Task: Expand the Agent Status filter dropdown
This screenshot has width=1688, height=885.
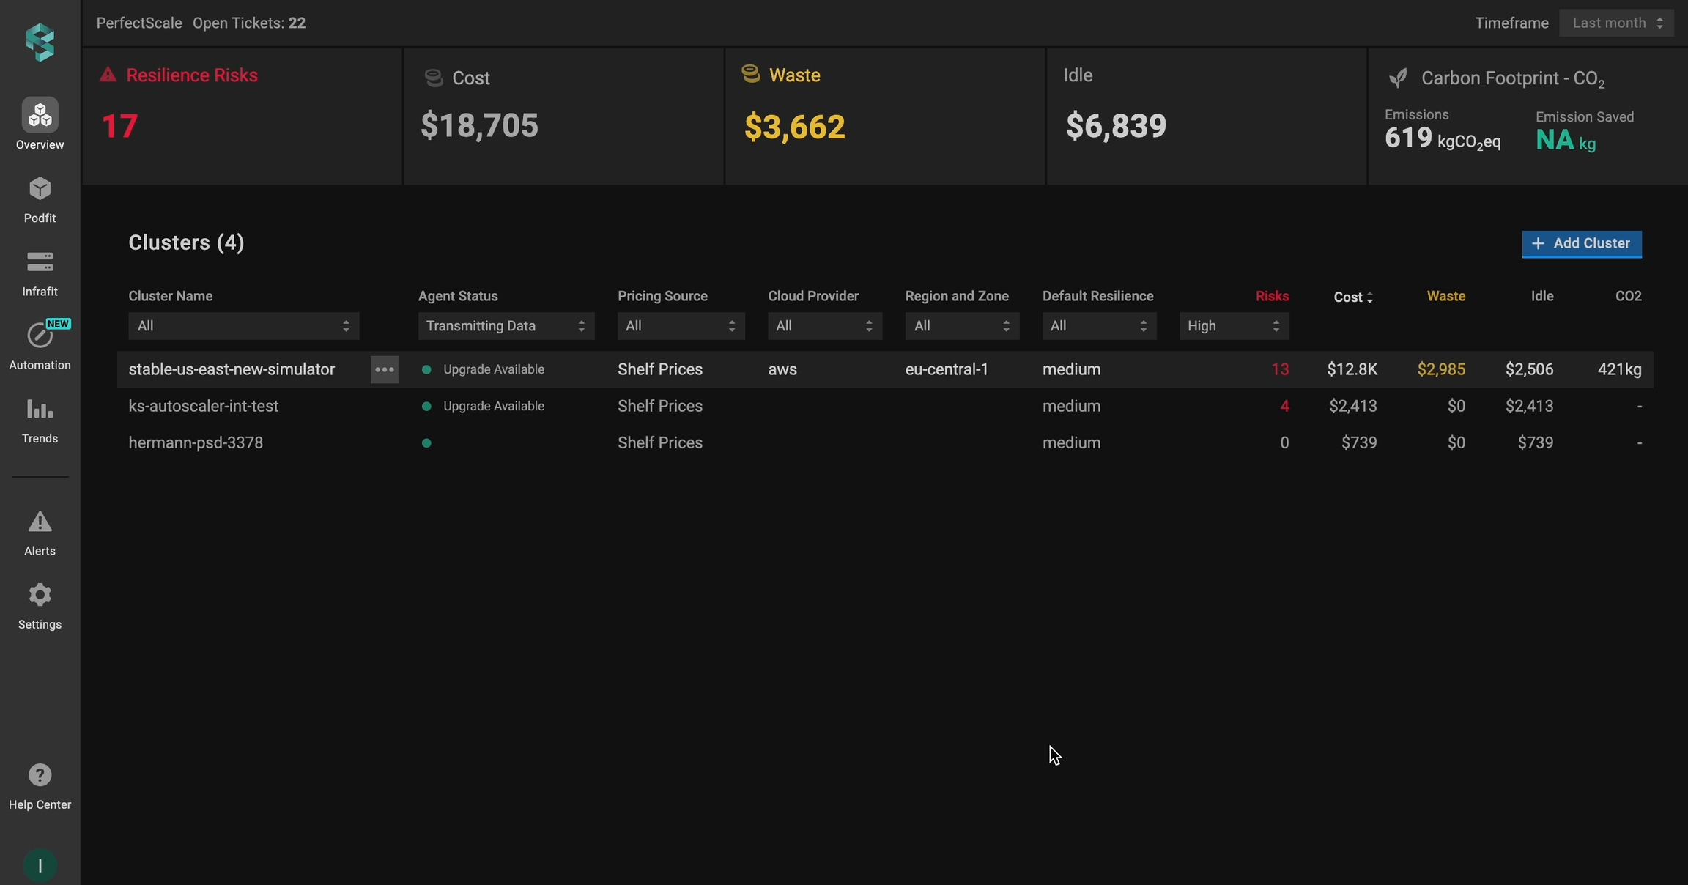Action: point(506,326)
